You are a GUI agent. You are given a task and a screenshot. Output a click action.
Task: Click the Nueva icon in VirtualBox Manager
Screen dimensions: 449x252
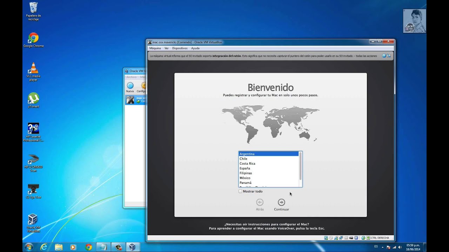point(130,87)
